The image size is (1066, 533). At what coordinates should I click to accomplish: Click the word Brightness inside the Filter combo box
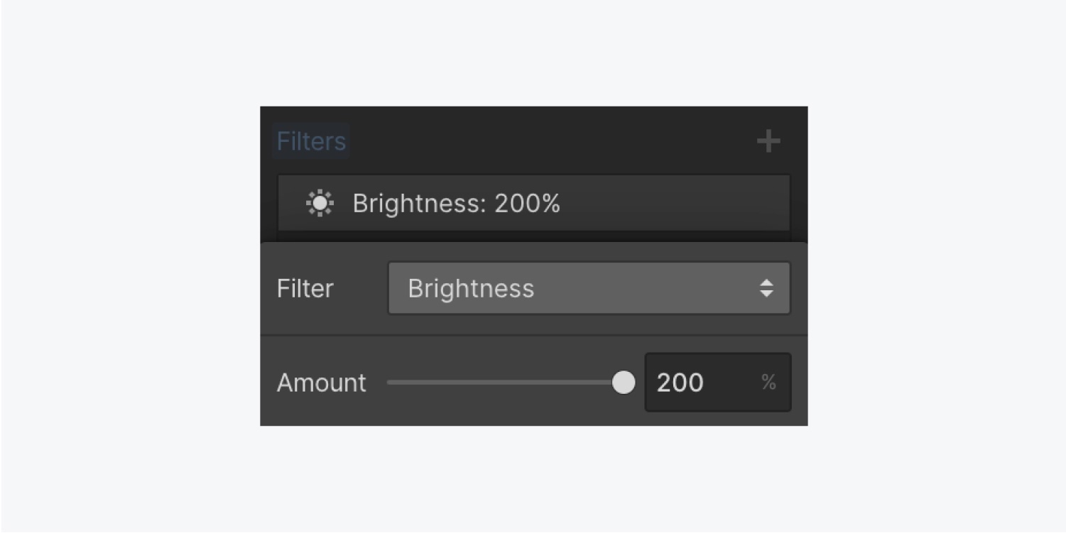click(471, 288)
